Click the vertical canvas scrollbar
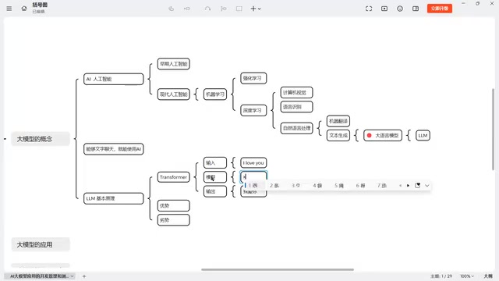Image resolution: width=499 pixels, height=281 pixels. (x=493, y=130)
